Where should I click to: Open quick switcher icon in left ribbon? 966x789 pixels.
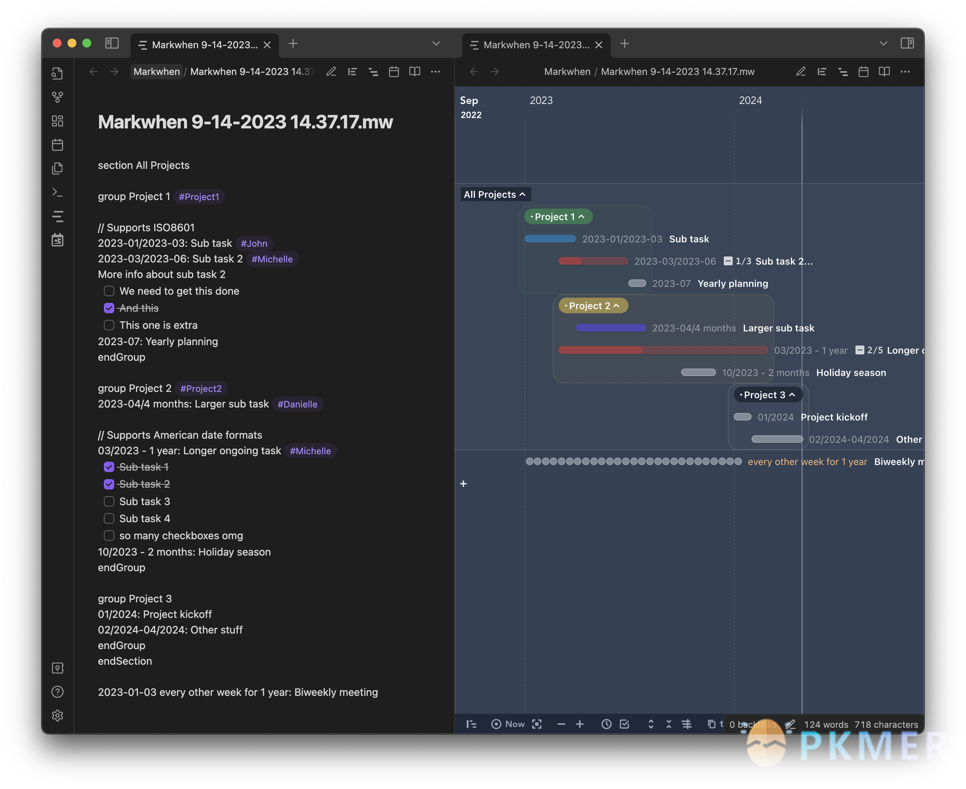point(57,73)
